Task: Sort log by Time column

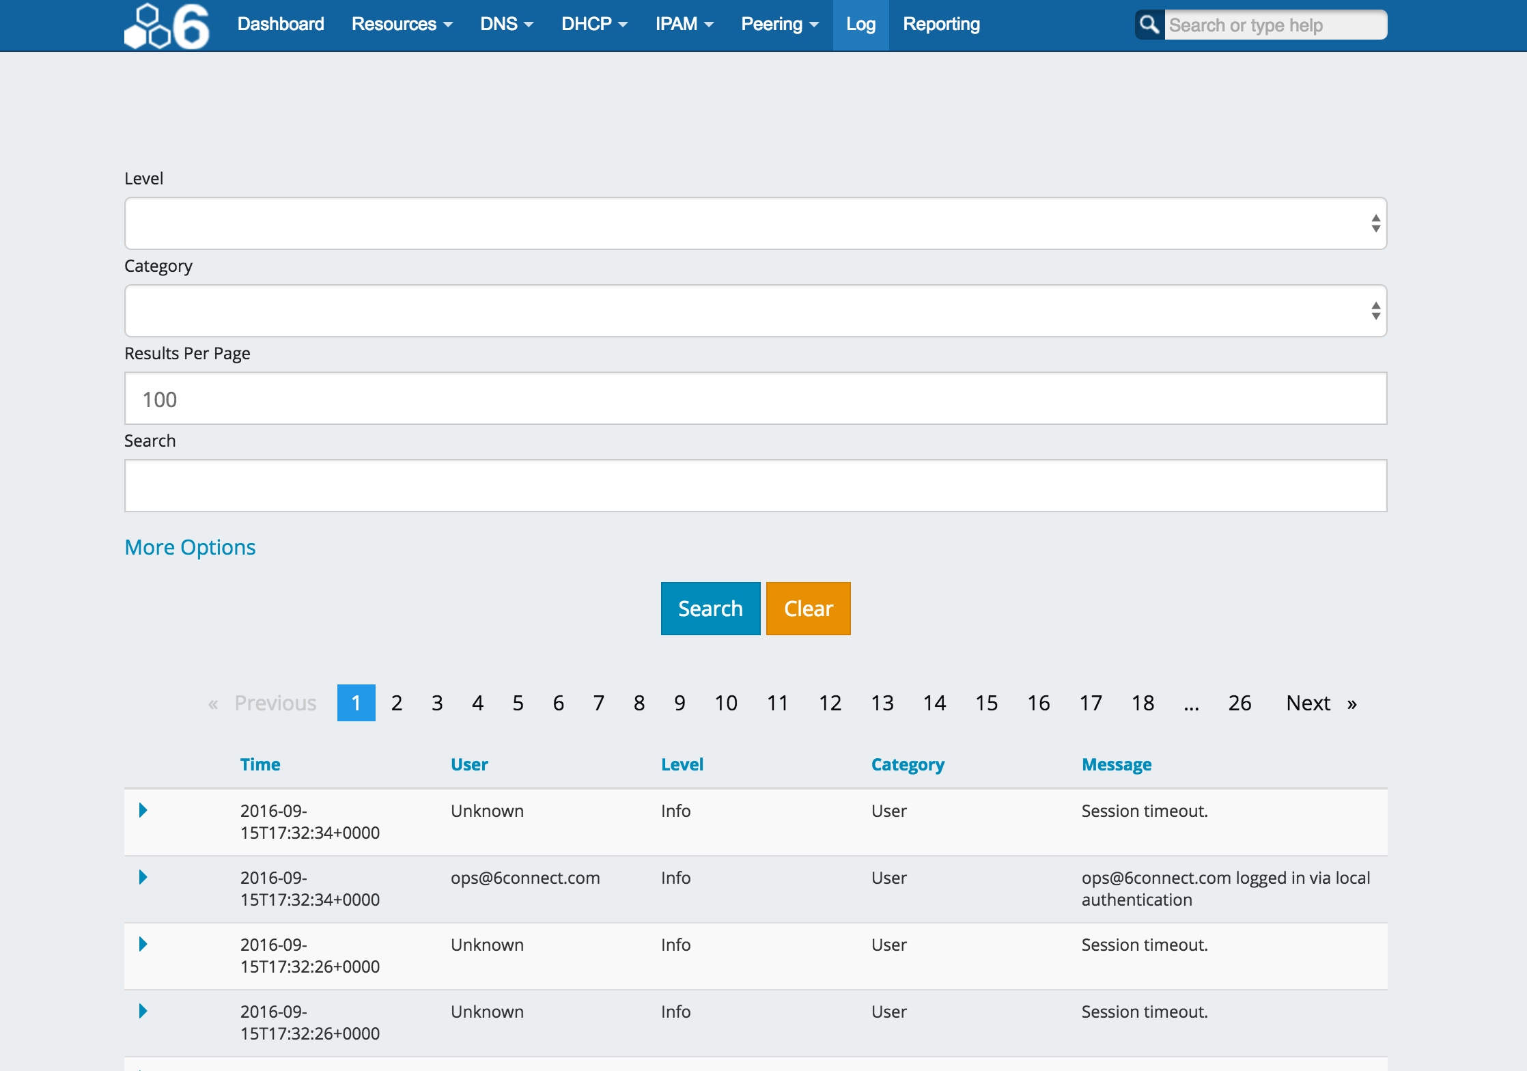Action: click(260, 764)
